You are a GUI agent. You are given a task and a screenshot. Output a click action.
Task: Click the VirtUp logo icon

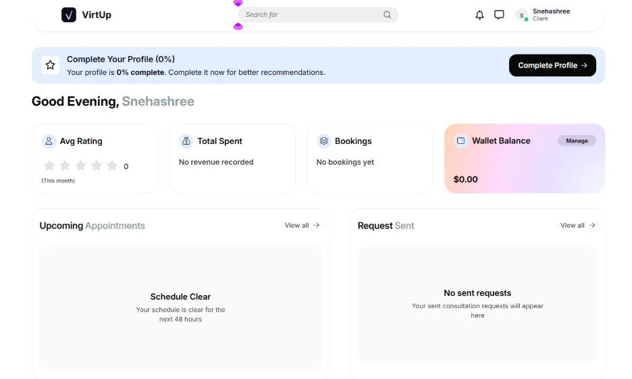click(x=68, y=15)
